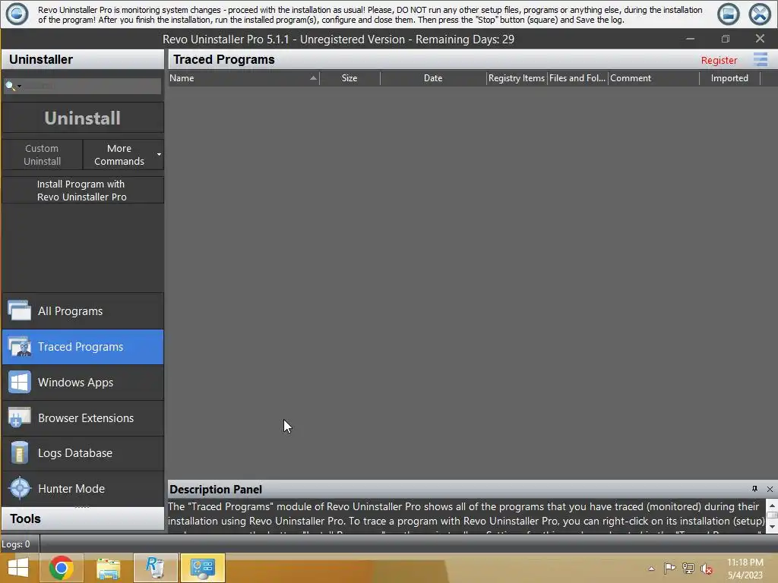
Task: Sort by the Comment column header
Action: click(x=653, y=78)
